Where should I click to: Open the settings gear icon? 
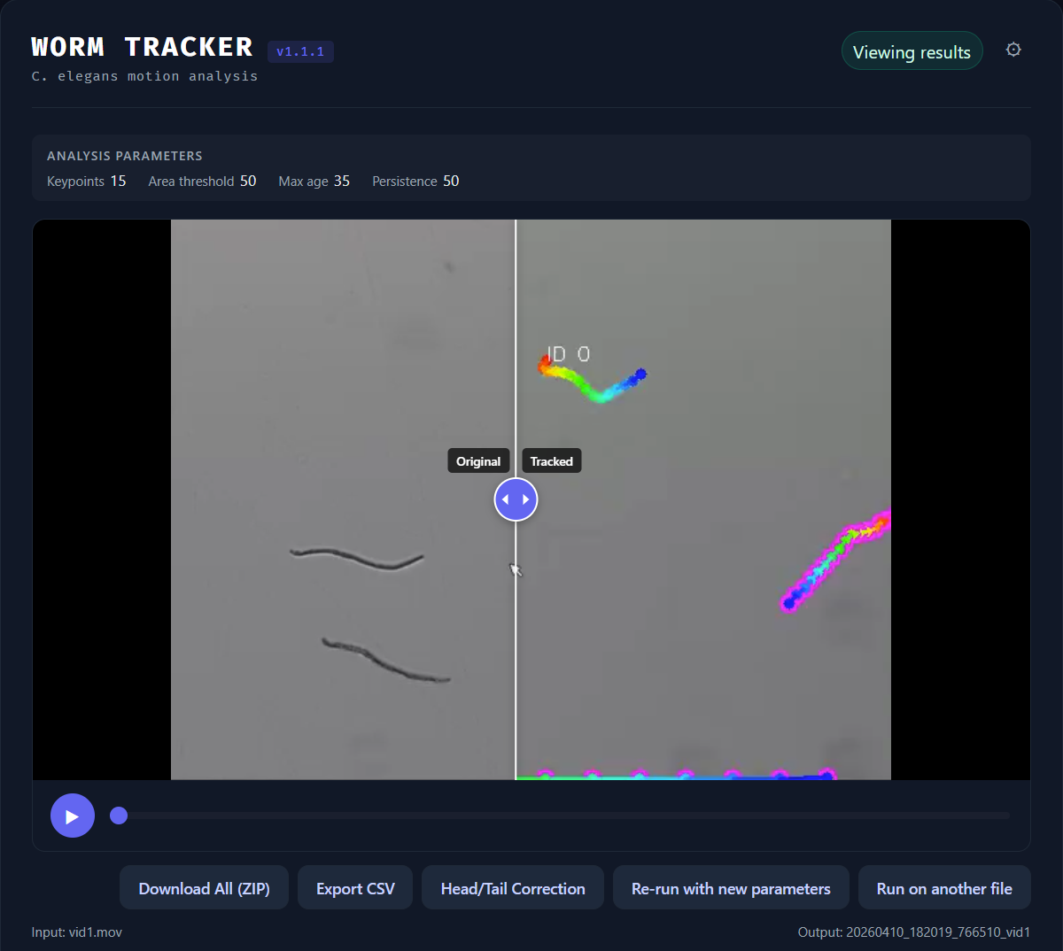point(1013,50)
